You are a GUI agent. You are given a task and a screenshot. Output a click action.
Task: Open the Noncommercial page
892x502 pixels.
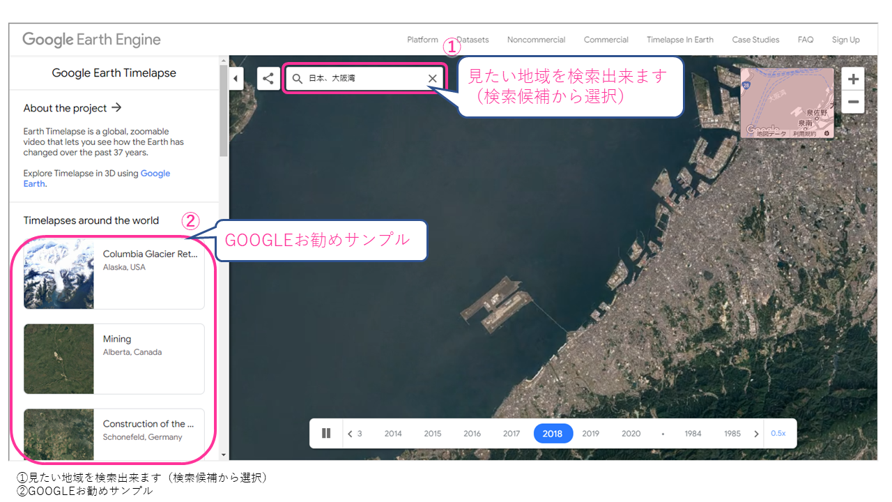[537, 40]
